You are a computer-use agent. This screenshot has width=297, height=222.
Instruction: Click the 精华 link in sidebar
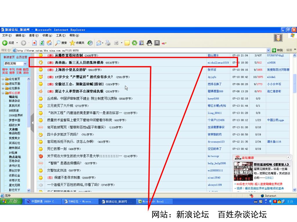pyautogui.click(x=5, y=69)
